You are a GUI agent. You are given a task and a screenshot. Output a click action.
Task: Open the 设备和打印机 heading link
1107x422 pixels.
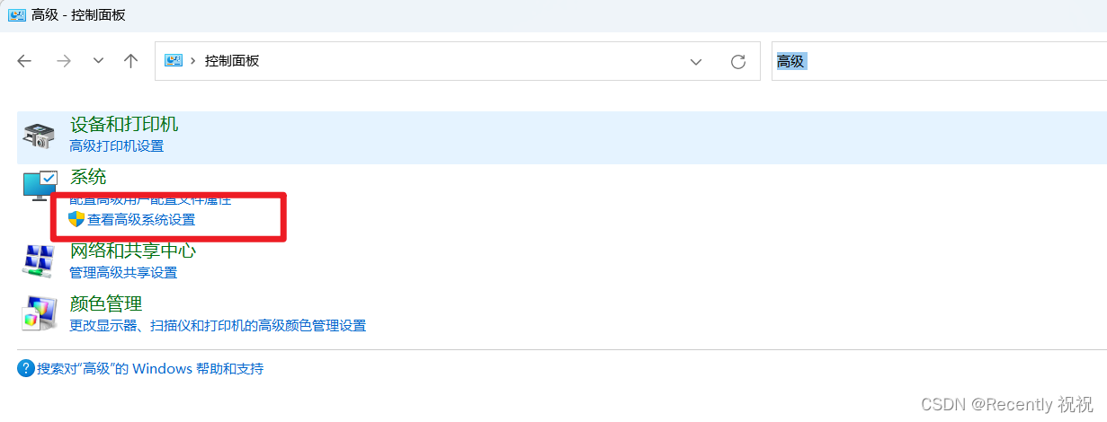tap(124, 125)
